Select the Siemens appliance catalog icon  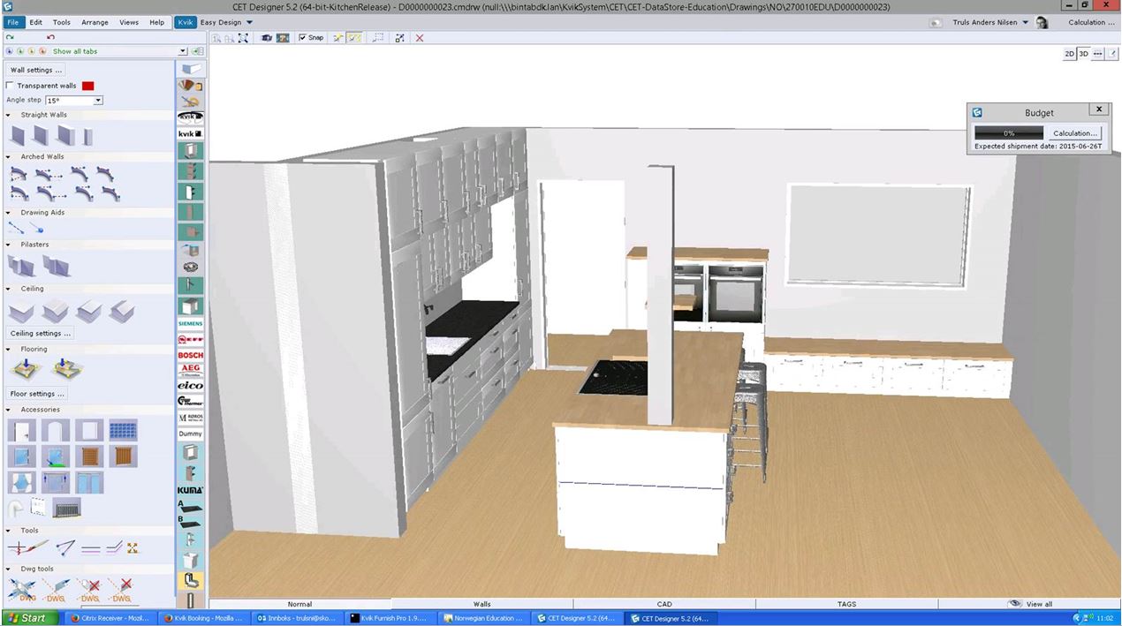(x=190, y=324)
